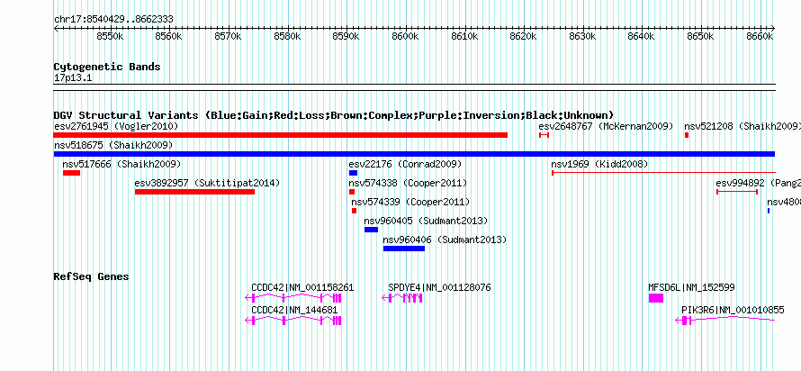This screenshot has width=801, height=371.
Task: Open CCDC42|NM_144681 gene label
Action: pos(294,310)
